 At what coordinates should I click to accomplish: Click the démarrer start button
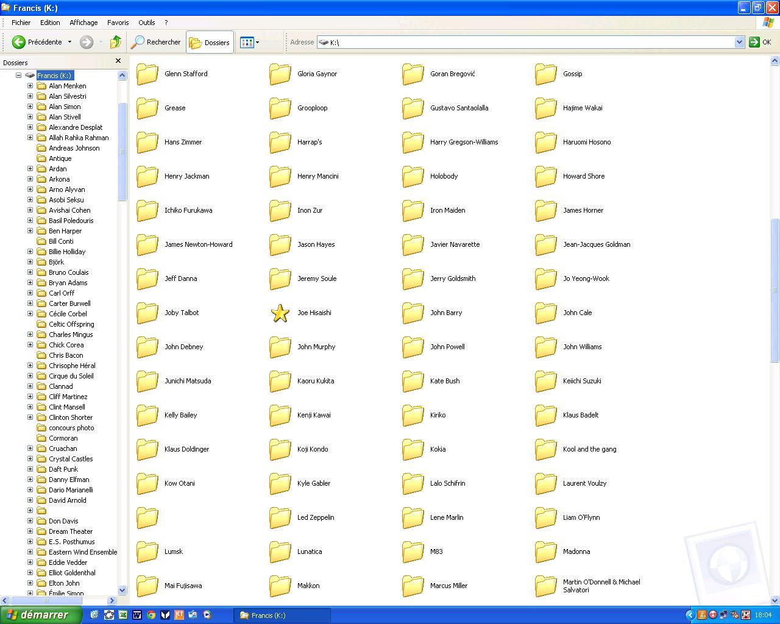(x=41, y=615)
